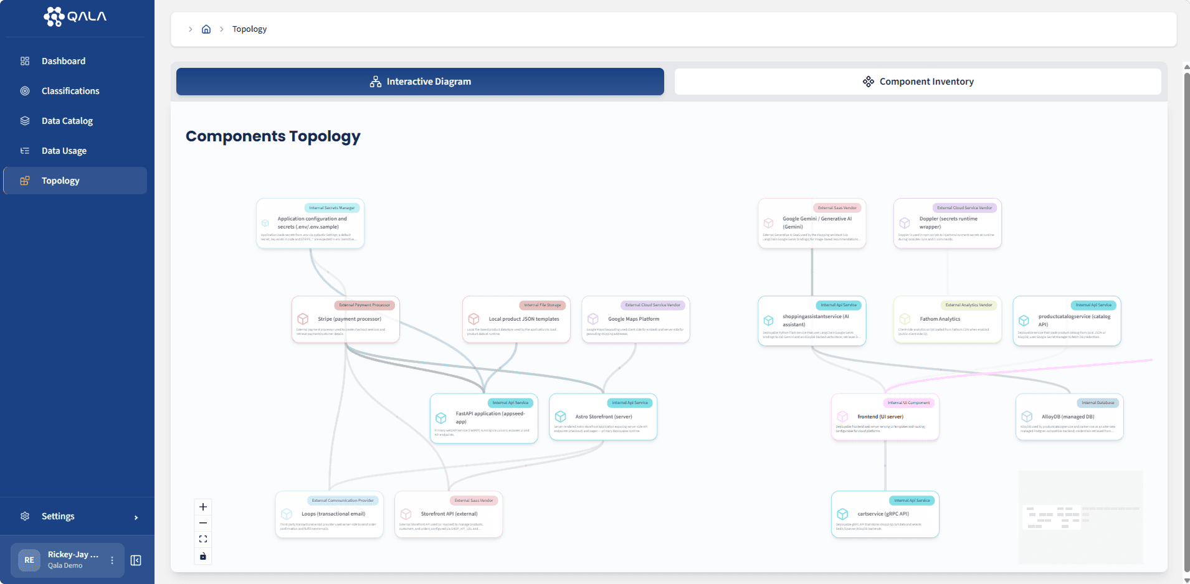Click 'External Communication Provider' tag

[343, 501]
